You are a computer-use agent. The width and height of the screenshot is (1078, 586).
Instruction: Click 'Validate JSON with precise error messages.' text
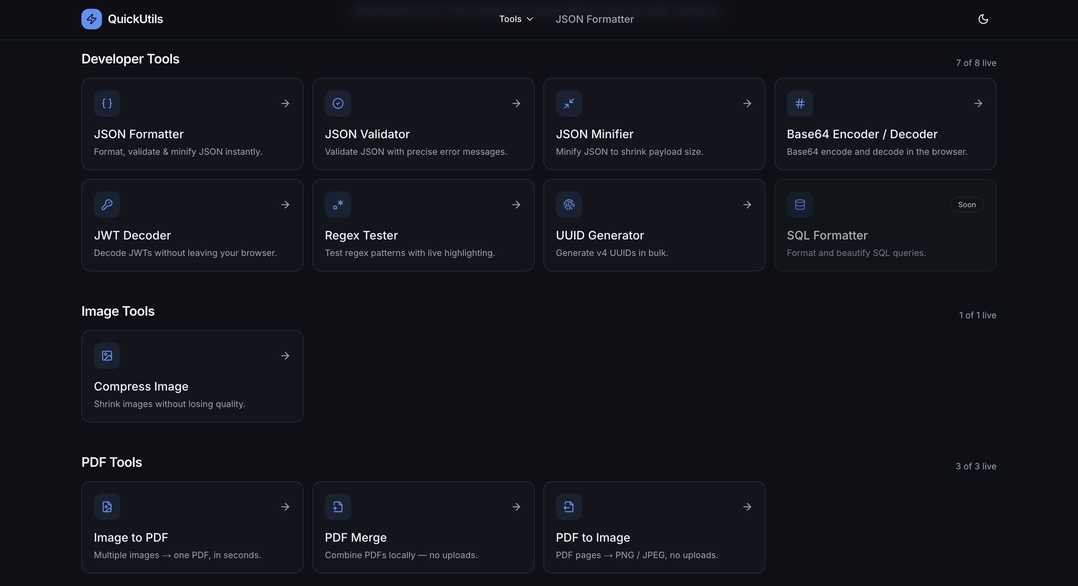(x=416, y=151)
